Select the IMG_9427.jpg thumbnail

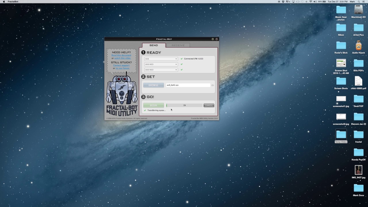tap(359, 170)
